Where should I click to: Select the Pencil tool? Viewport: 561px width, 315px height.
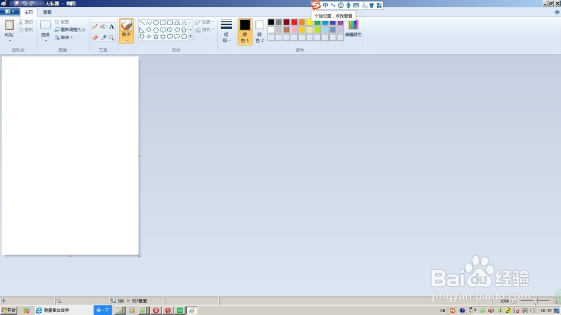(95, 26)
